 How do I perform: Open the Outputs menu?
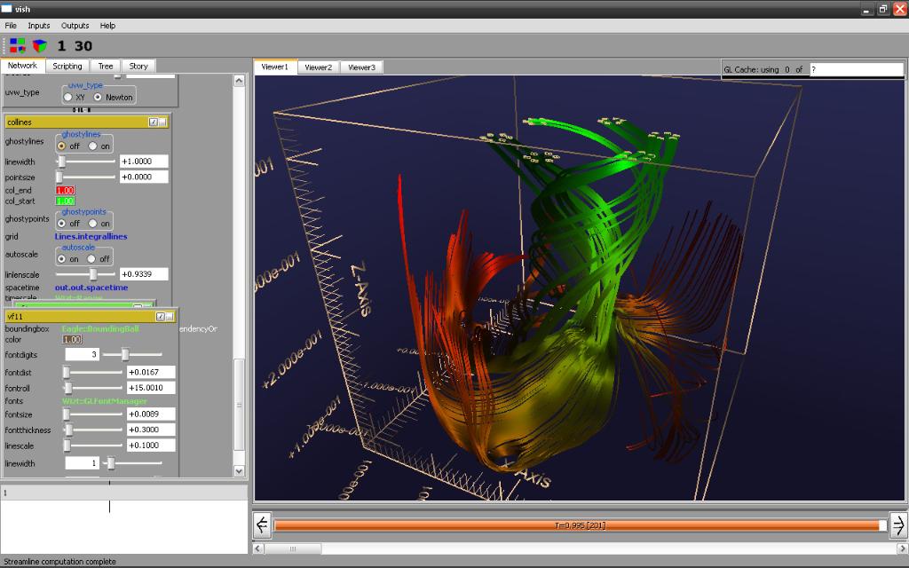pos(75,26)
